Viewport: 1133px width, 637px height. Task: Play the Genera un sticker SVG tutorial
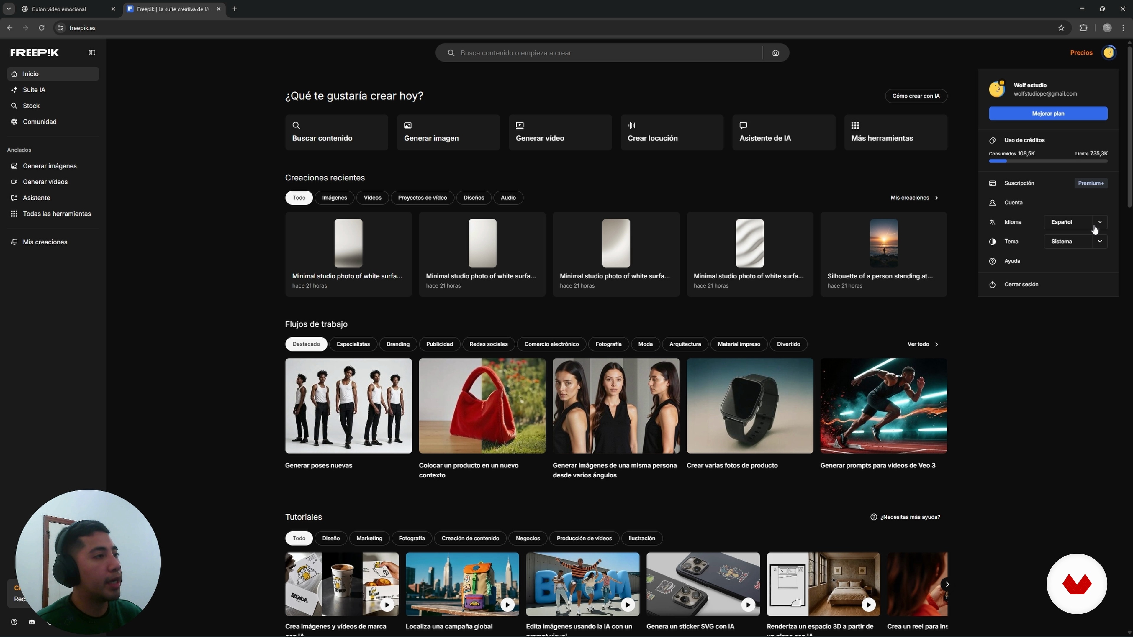click(x=748, y=605)
